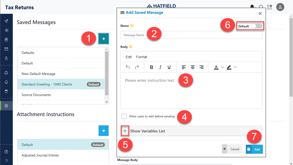Open the Format menu in editor
293x165 pixels.
tap(141, 57)
